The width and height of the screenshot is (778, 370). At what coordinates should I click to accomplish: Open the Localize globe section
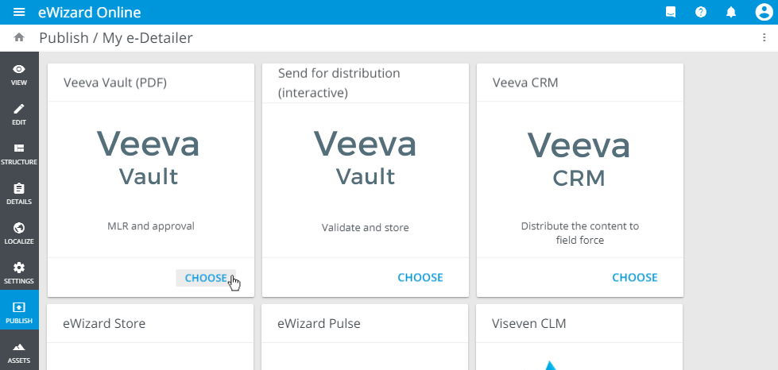[x=19, y=233]
